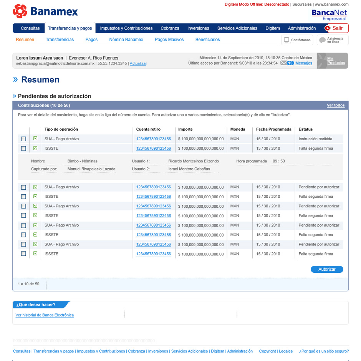The image size is (361, 361).
Task: Click the Autorizar button
Action: [x=327, y=269]
